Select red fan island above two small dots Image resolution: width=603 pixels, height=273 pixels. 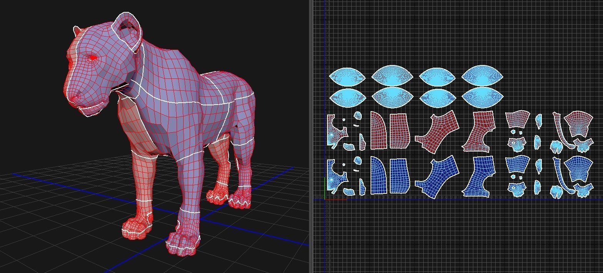pos(517,120)
